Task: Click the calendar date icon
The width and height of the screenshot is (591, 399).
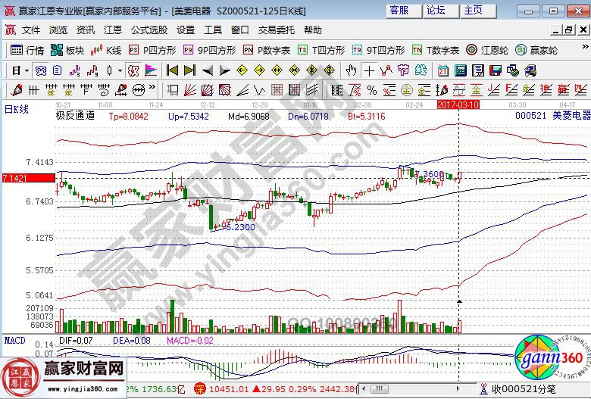Action: coord(443,70)
